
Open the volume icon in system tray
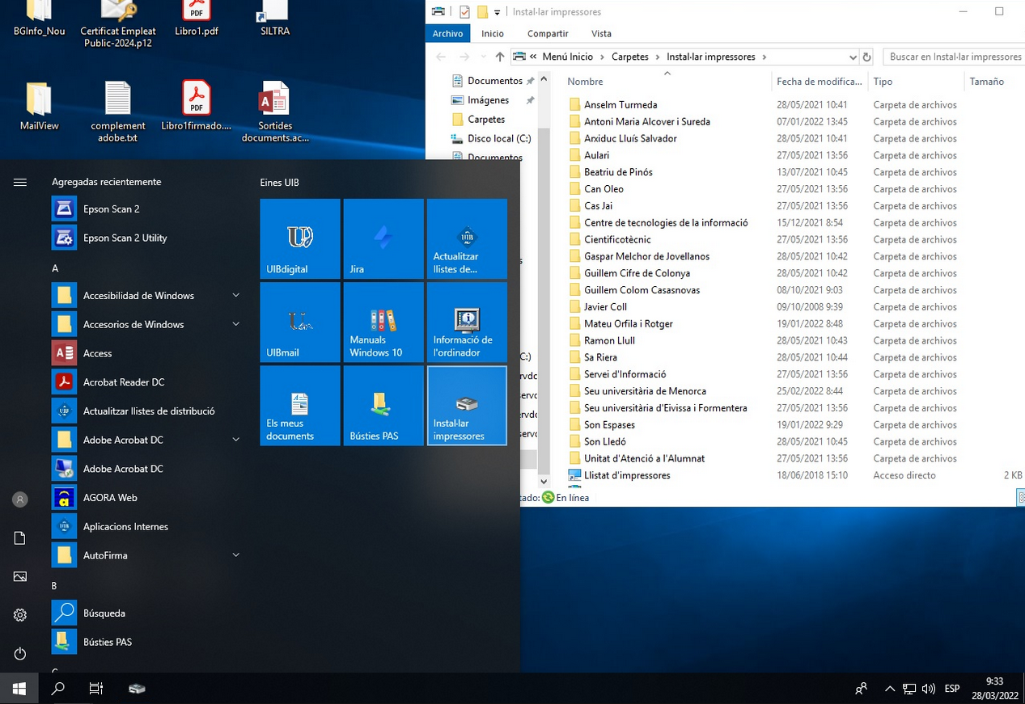[x=928, y=689]
